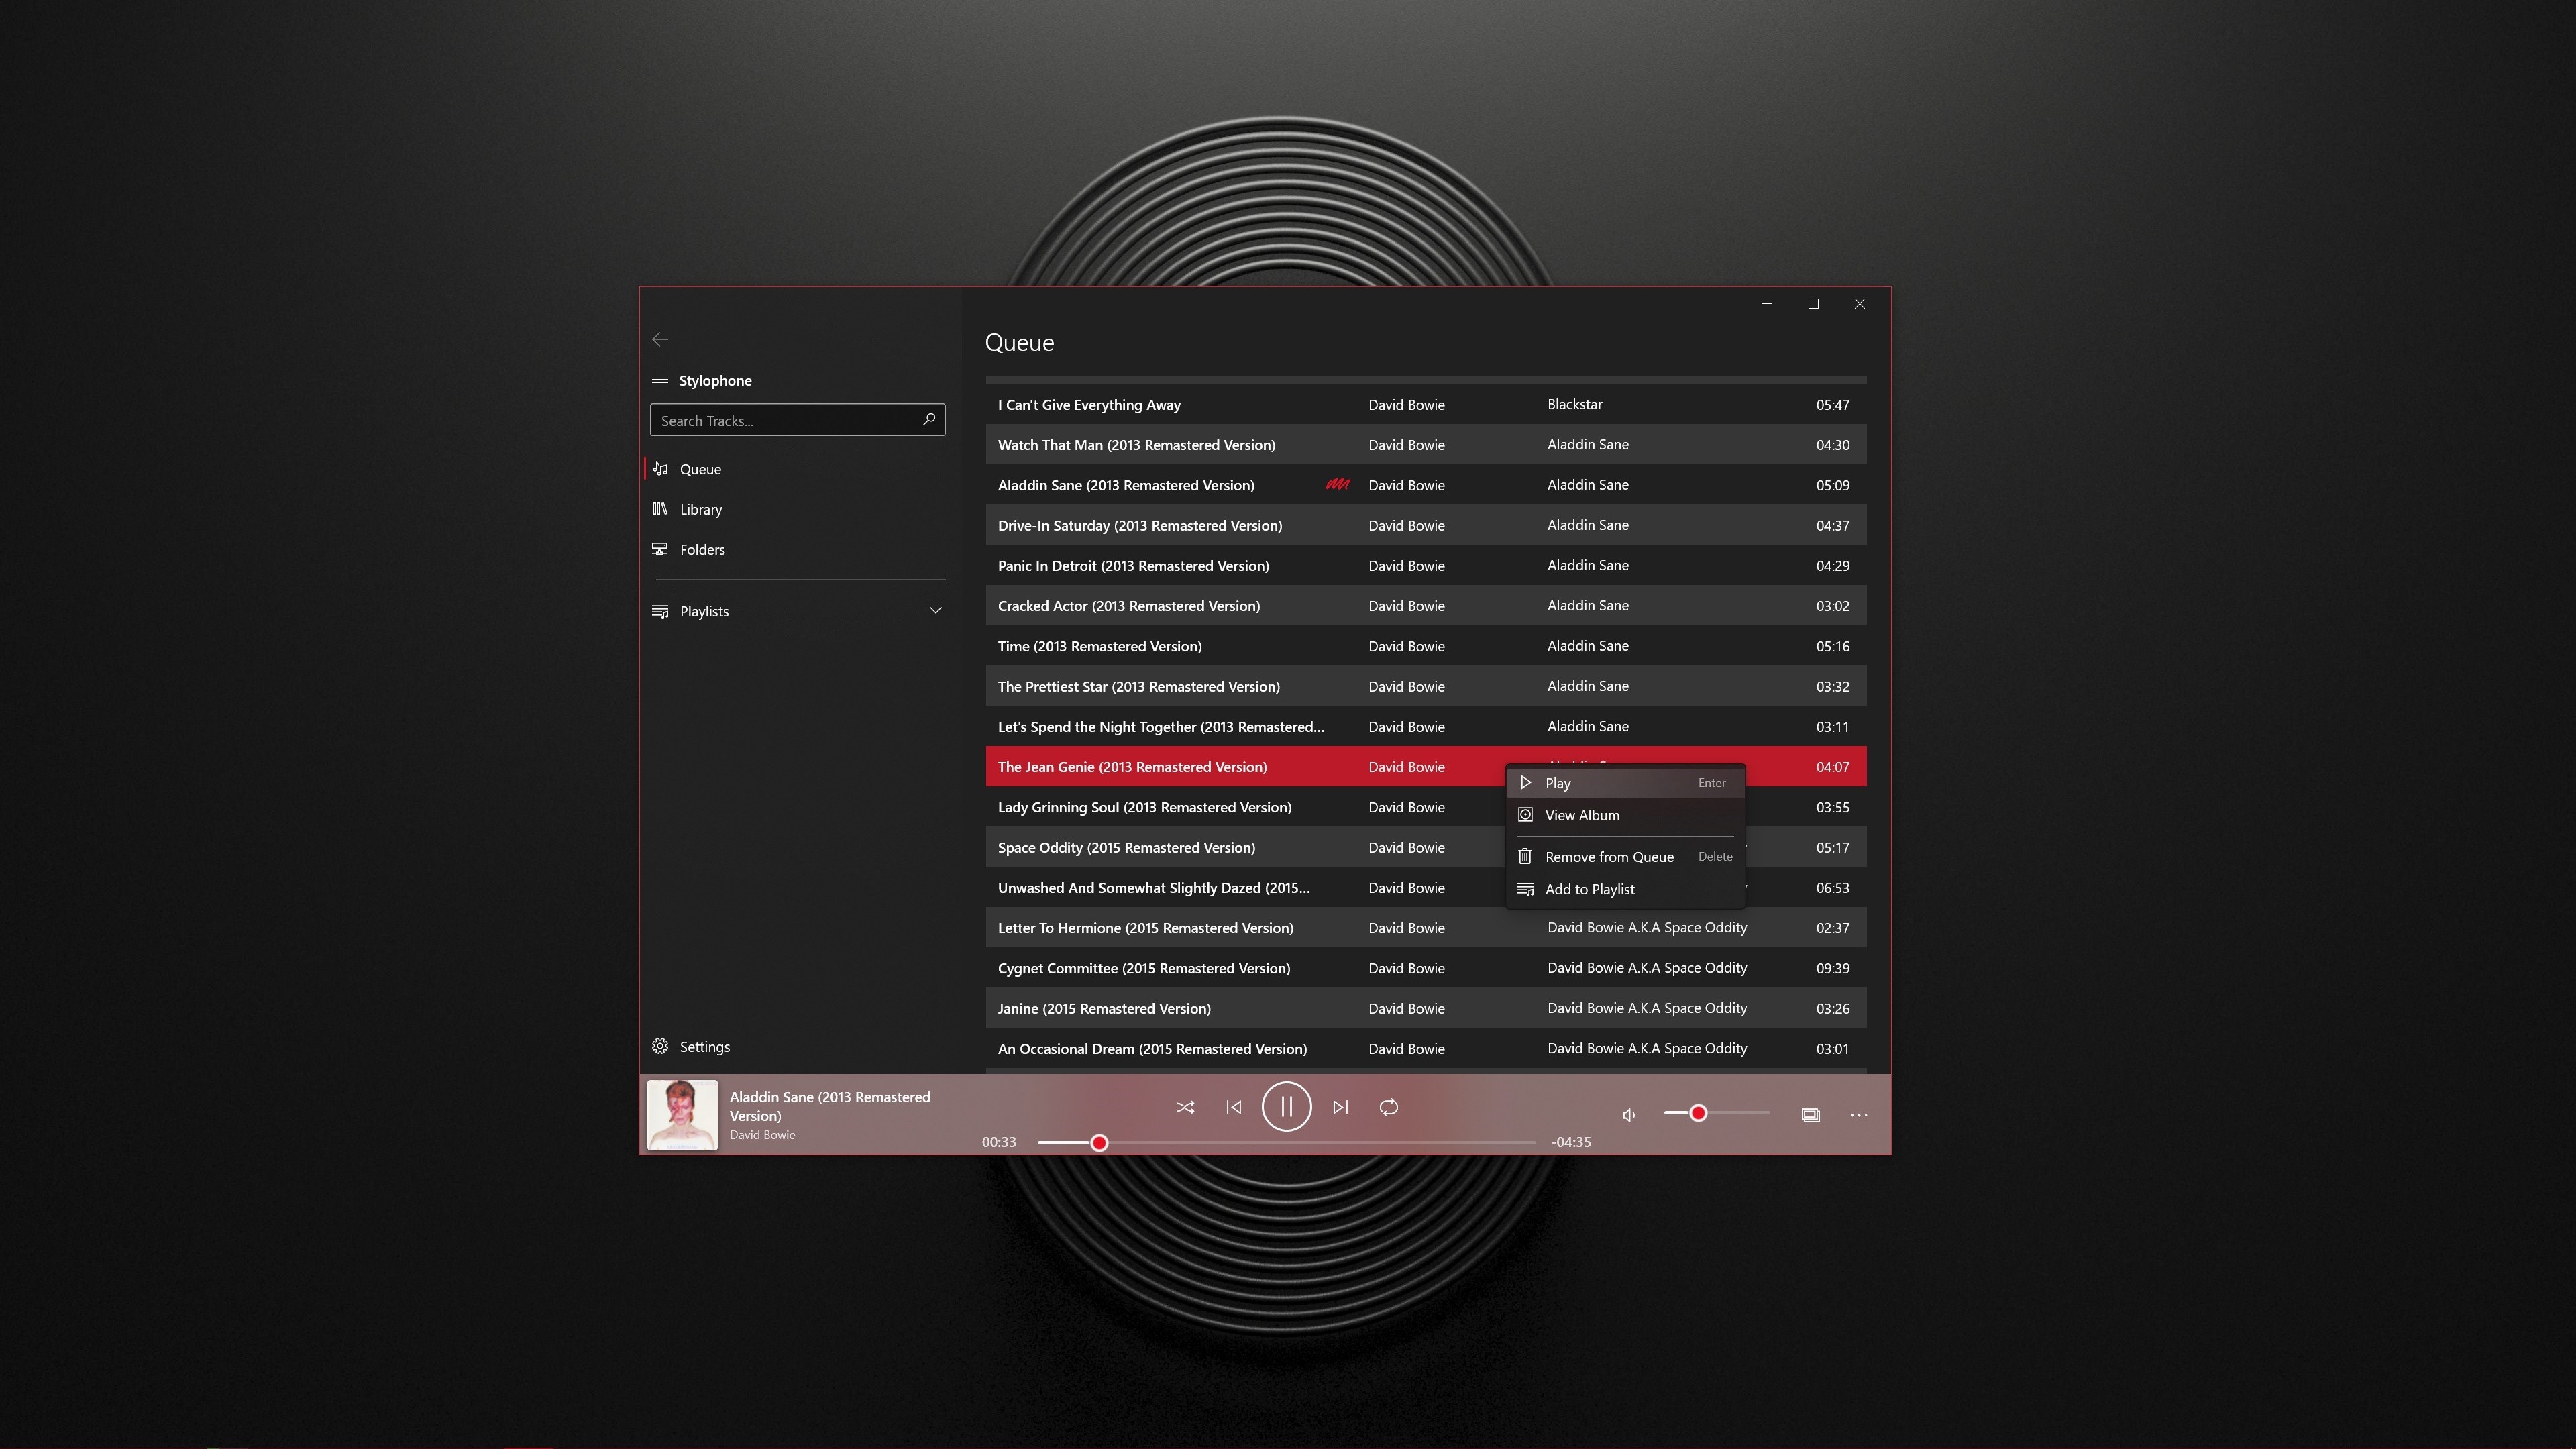Expand the Playlists section
The image size is (2576, 1449).
click(703, 611)
